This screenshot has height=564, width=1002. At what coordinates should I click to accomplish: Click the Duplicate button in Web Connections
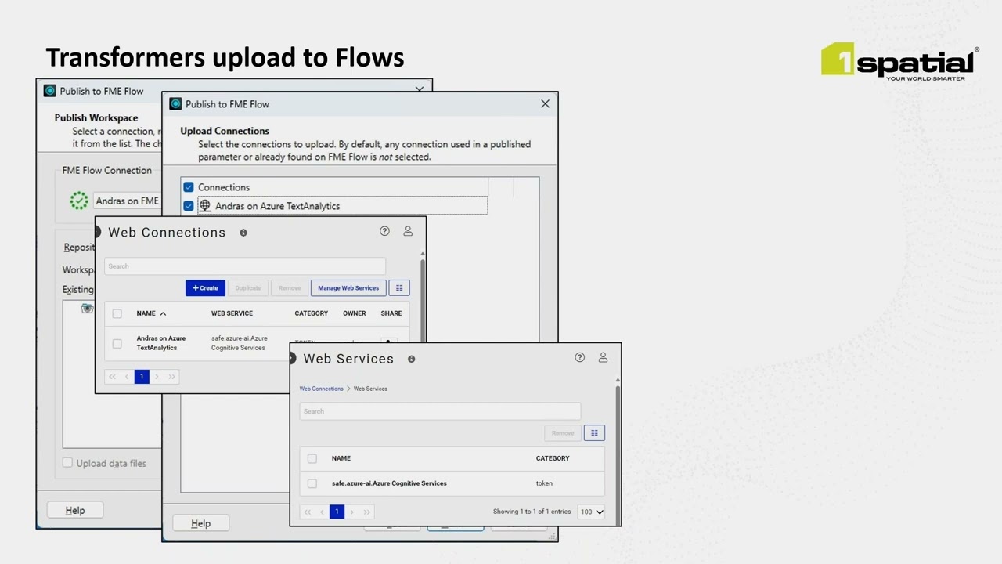(x=248, y=288)
